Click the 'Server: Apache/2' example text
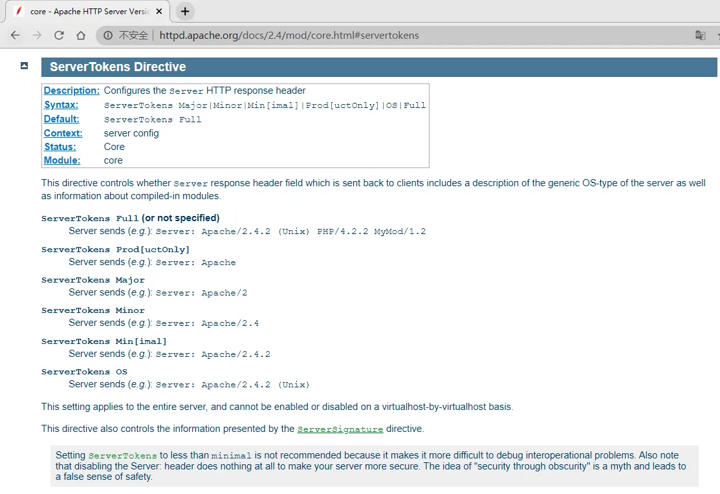Image resolution: width=720 pixels, height=494 pixels. (201, 293)
